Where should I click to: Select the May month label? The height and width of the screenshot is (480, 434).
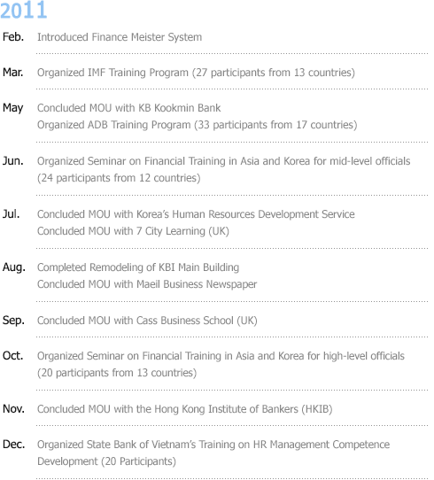click(13, 108)
